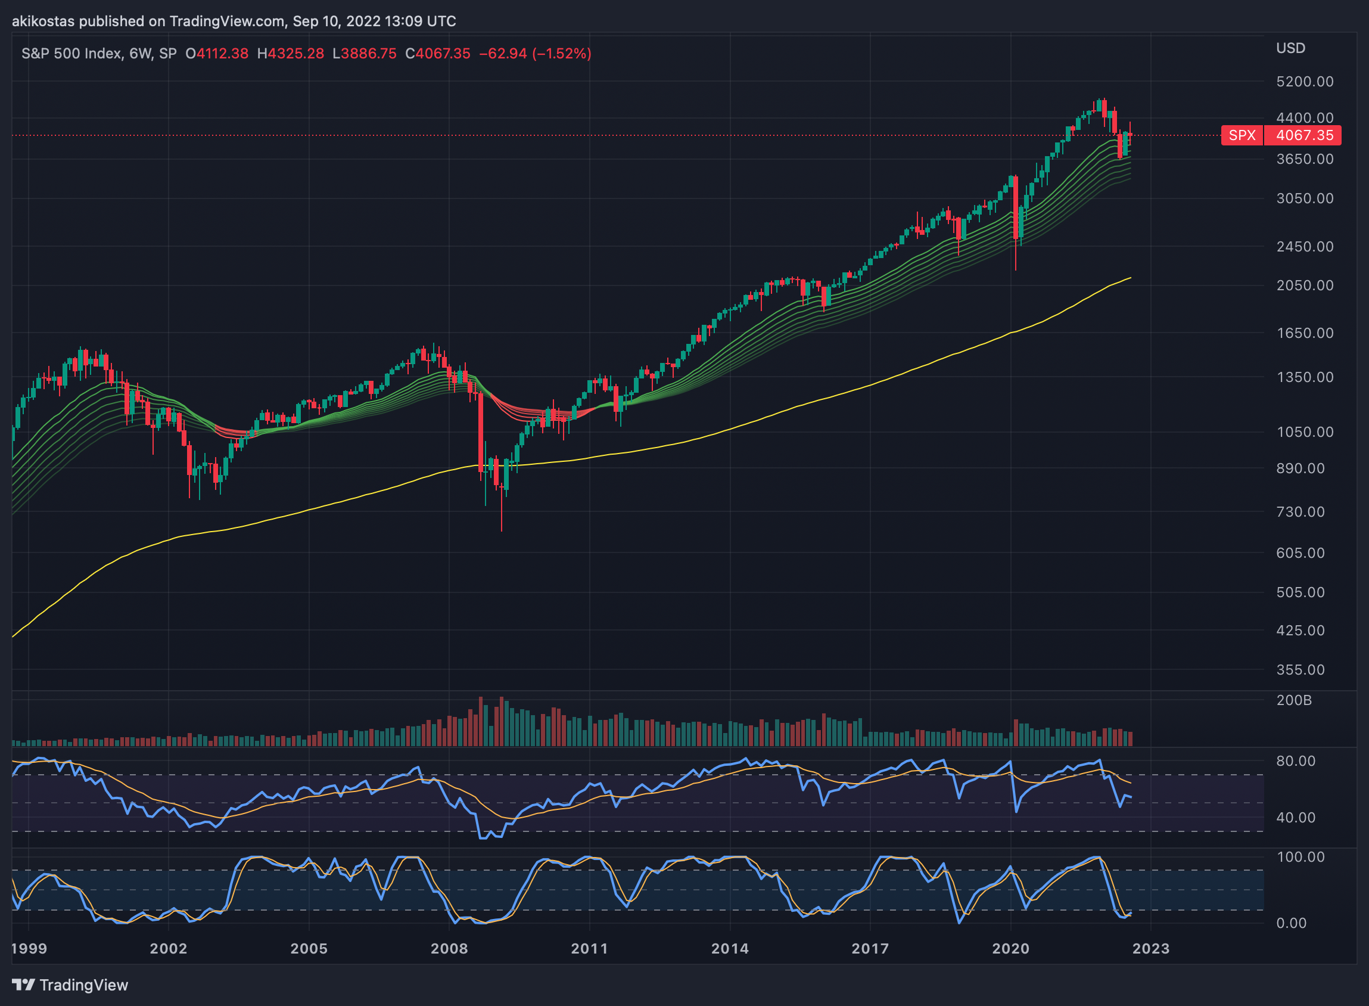Screen dimensions: 1369x1006
Task: Click the 80.00 RSI axis label
Action: pos(1295,761)
